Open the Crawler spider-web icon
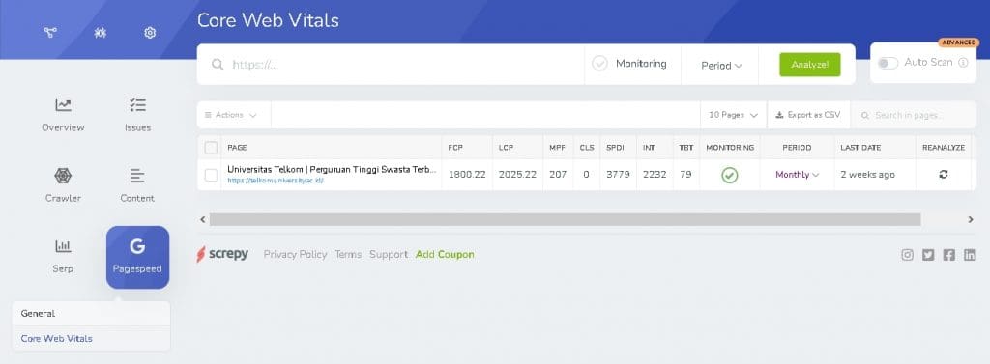The image size is (990, 364). point(63,176)
